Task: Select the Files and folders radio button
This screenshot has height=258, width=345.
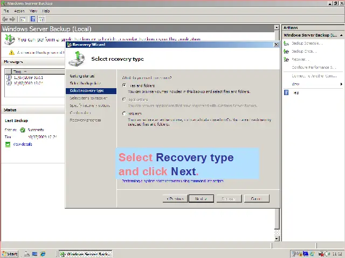Action: [x=125, y=85]
